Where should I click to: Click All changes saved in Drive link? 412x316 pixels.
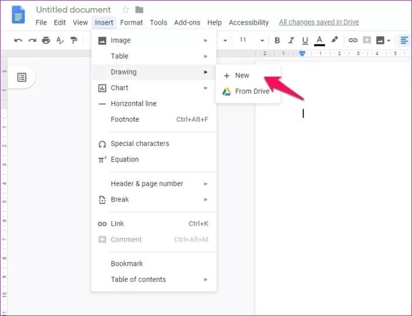(319, 22)
